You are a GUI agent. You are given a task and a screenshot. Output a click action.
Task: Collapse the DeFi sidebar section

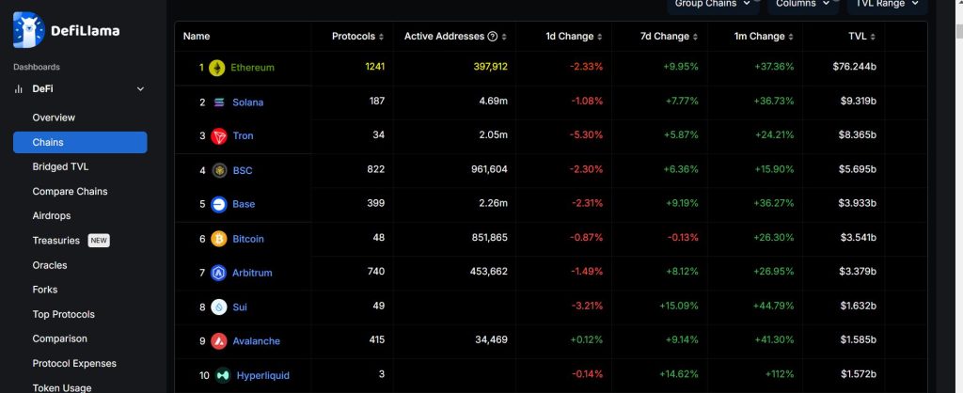tap(140, 89)
